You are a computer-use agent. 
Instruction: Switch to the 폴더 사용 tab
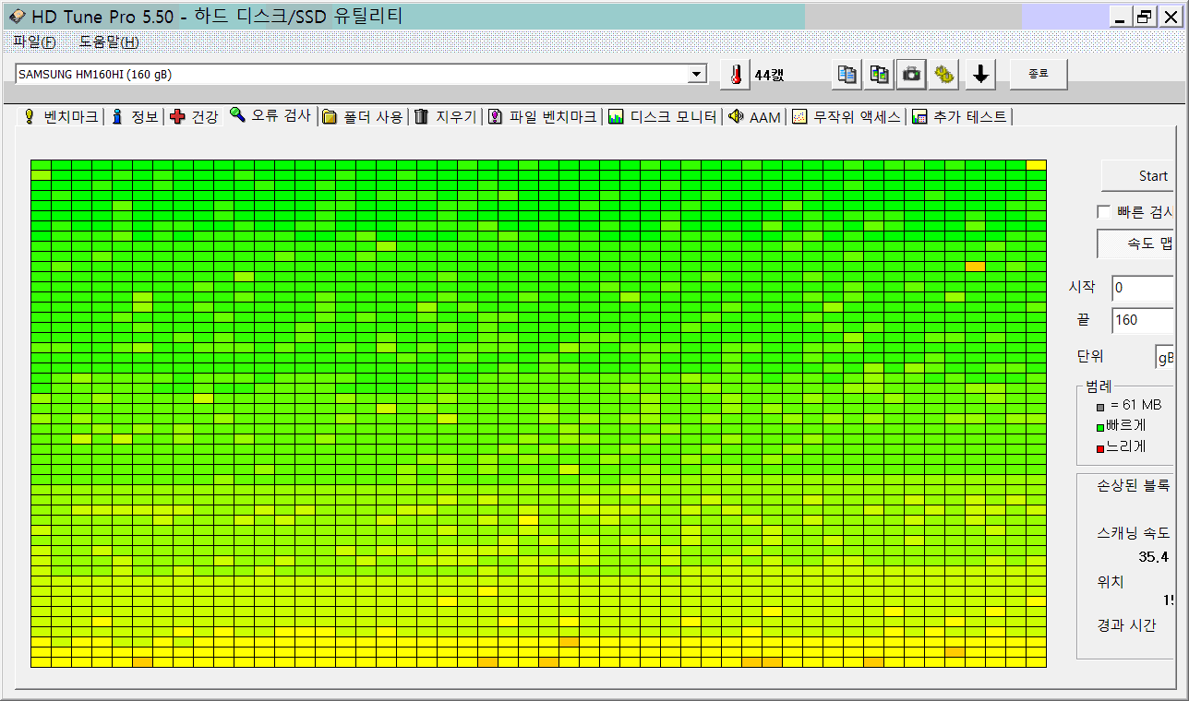(363, 116)
